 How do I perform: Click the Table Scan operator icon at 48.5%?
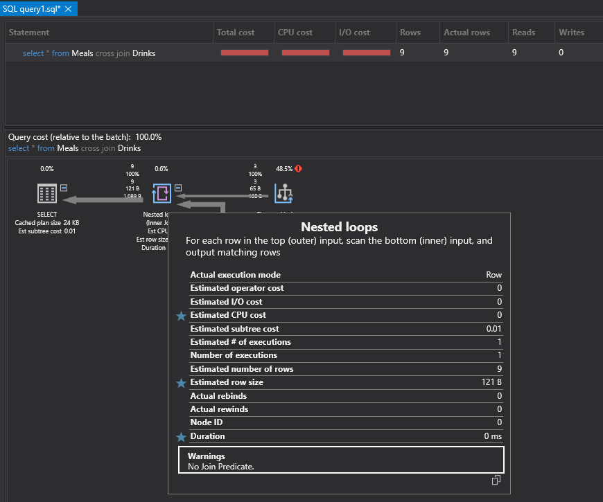click(283, 194)
